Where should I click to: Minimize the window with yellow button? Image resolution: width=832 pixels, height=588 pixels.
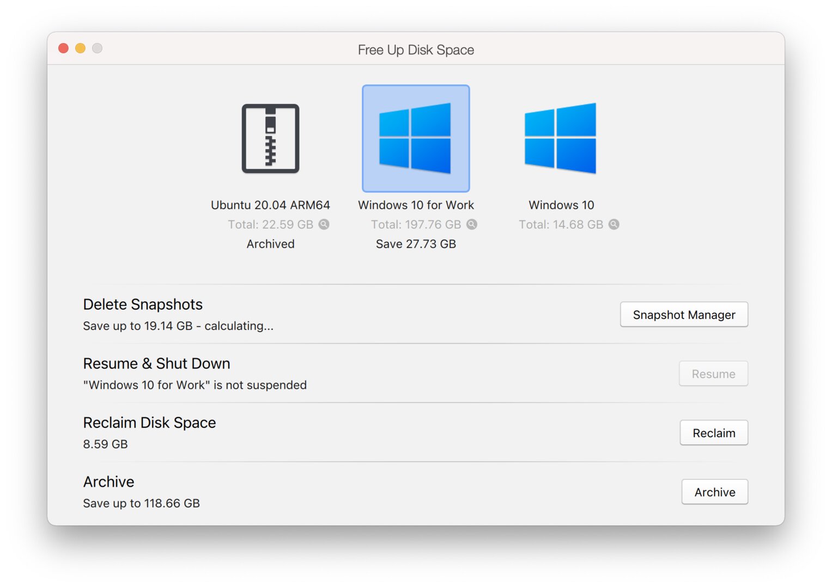pos(80,48)
